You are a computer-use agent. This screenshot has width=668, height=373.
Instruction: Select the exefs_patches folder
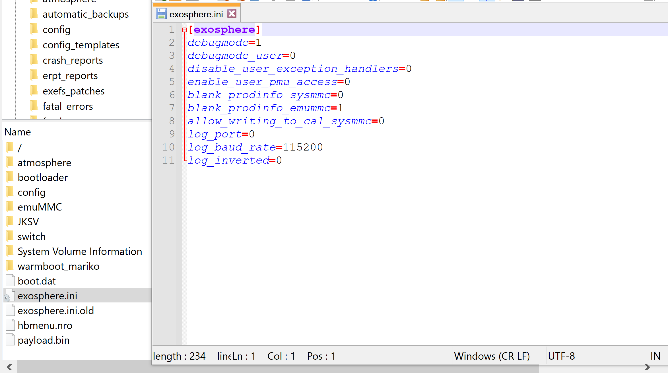tap(73, 91)
